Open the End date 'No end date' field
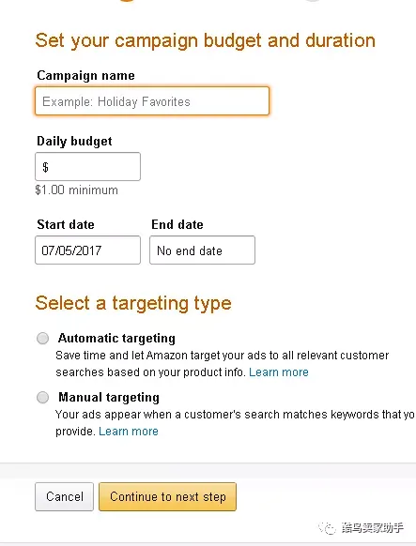 coord(203,250)
